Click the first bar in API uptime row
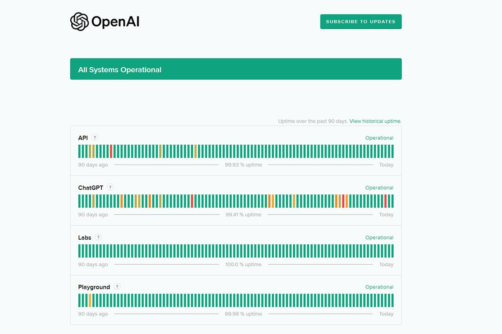Image resolution: width=502 pixels, height=334 pixels. point(79,151)
